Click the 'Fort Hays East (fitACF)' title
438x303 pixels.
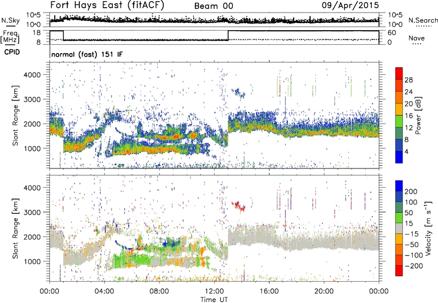pyautogui.click(x=107, y=5)
